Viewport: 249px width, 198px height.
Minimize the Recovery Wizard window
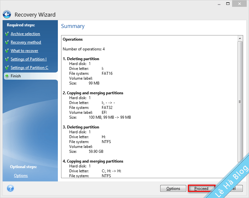pyautogui.click(x=219, y=4)
